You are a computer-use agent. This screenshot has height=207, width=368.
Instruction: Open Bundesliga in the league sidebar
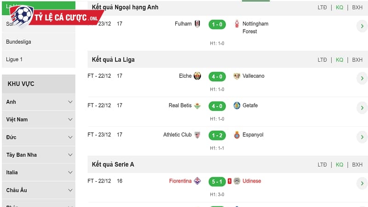(x=18, y=42)
